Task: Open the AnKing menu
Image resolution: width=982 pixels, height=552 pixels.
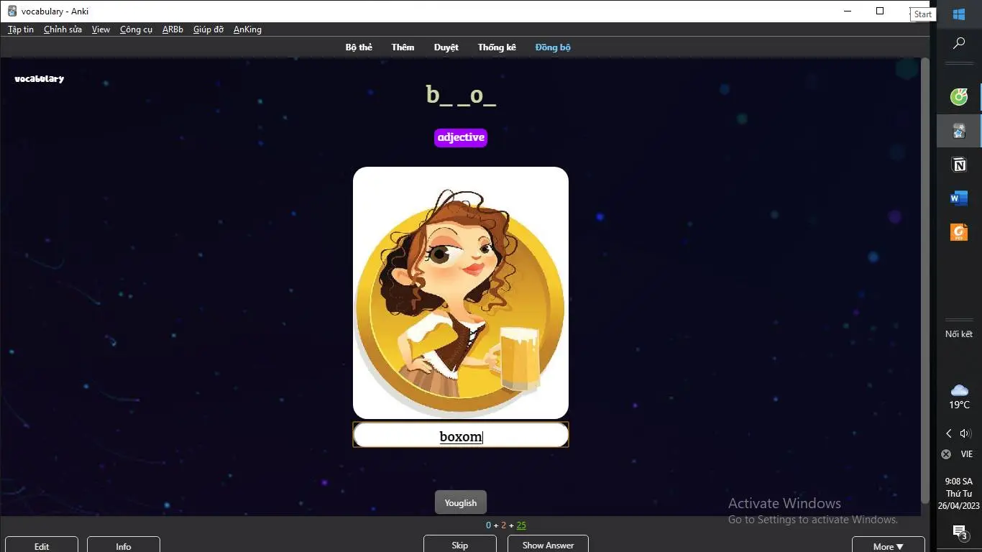Action: (247, 29)
